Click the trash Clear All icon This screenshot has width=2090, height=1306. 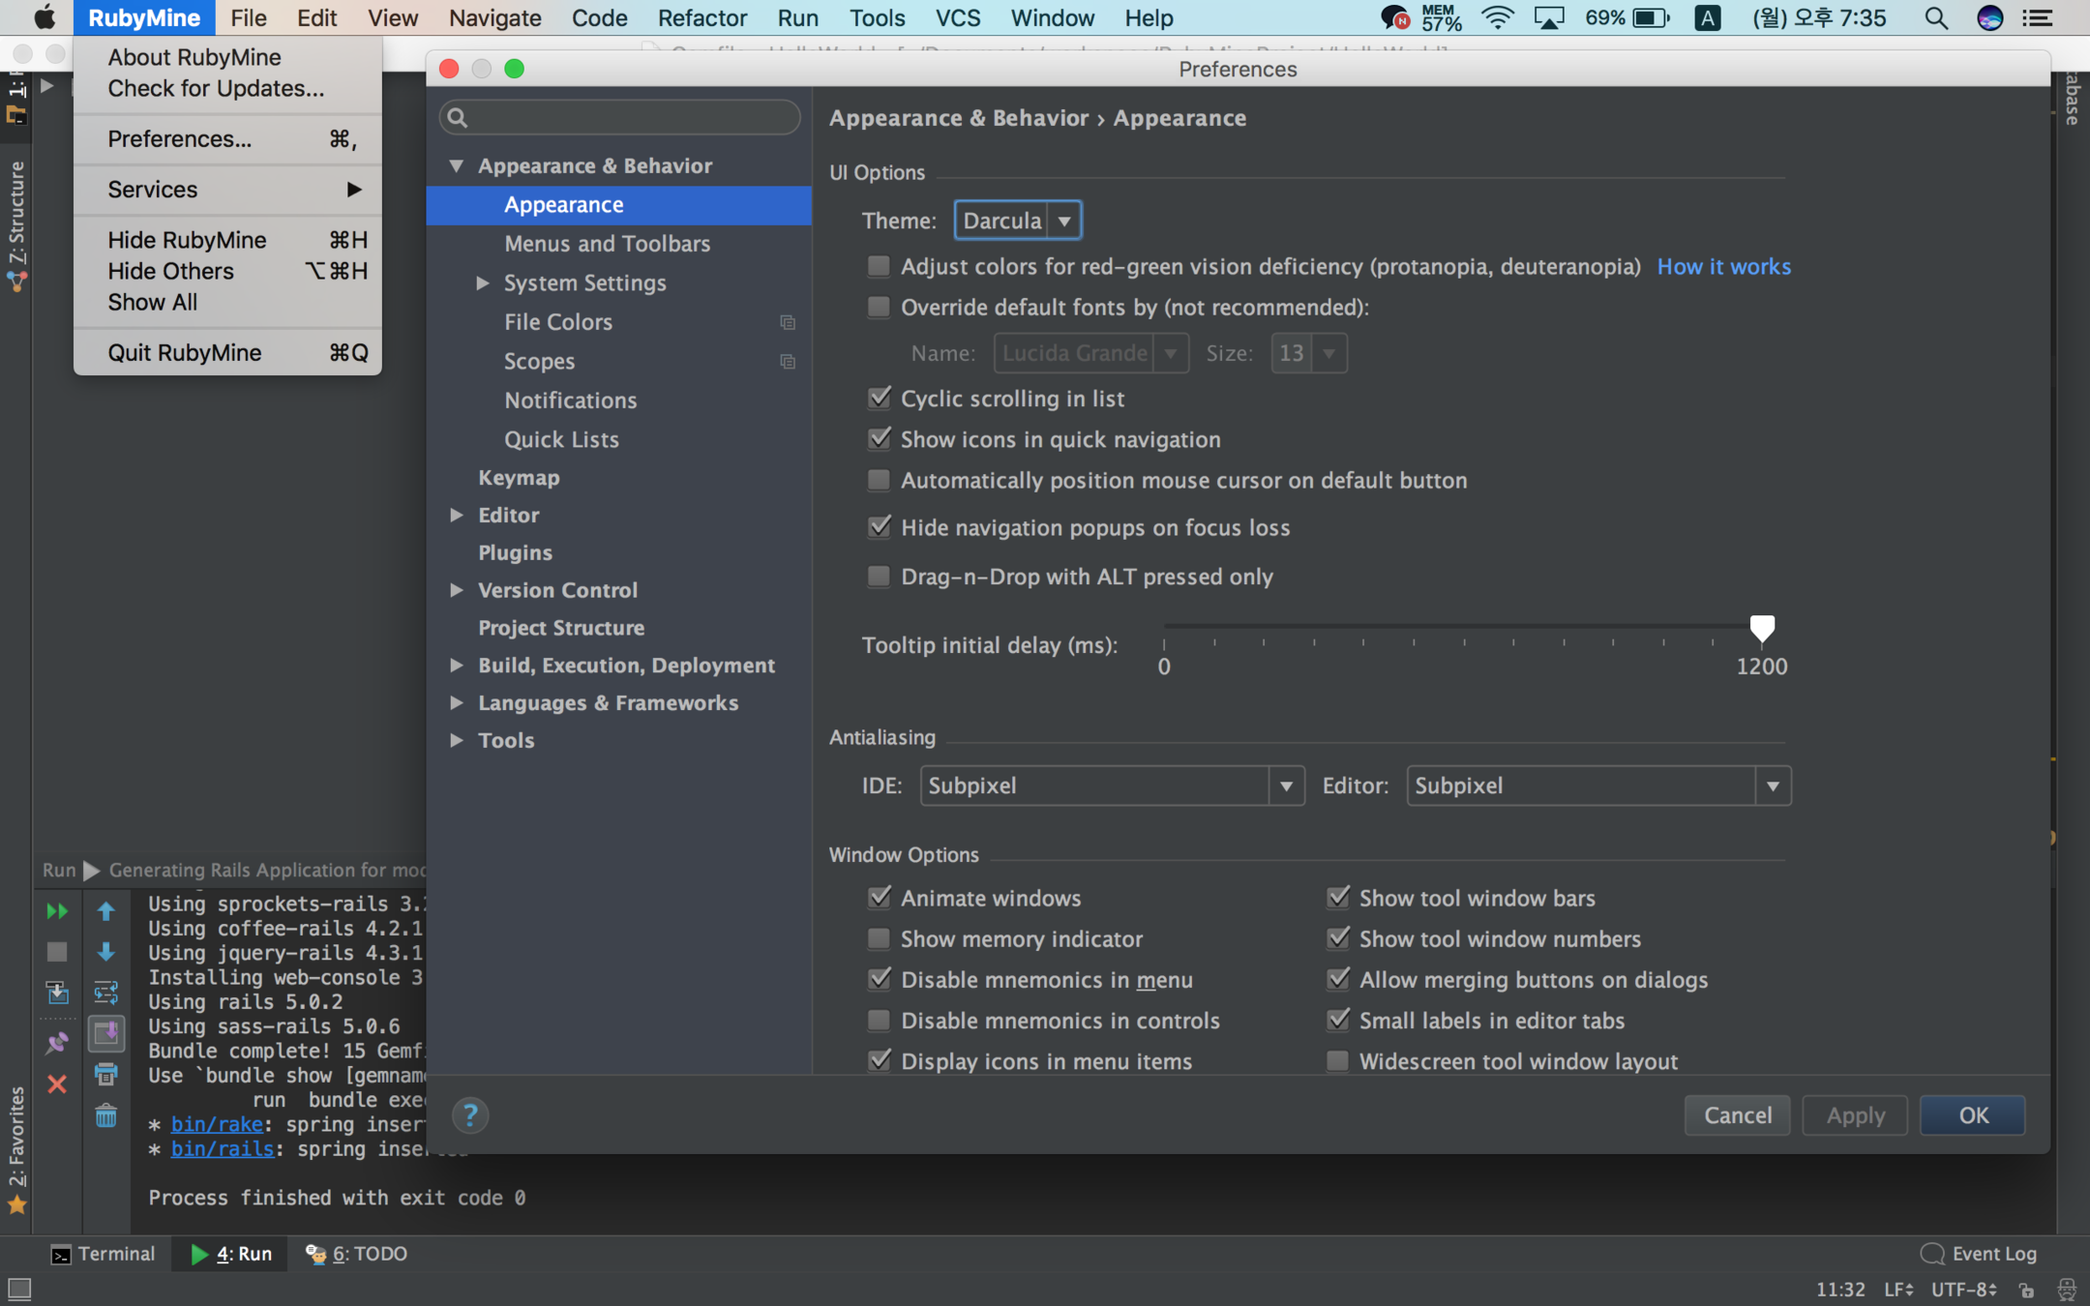point(105,1116)
